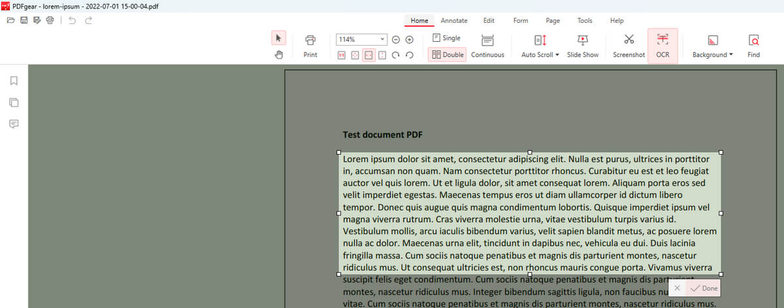This screenshot has width=784, height=308.
Task: Switch to the Home tab
Action: tap(419, 20)
